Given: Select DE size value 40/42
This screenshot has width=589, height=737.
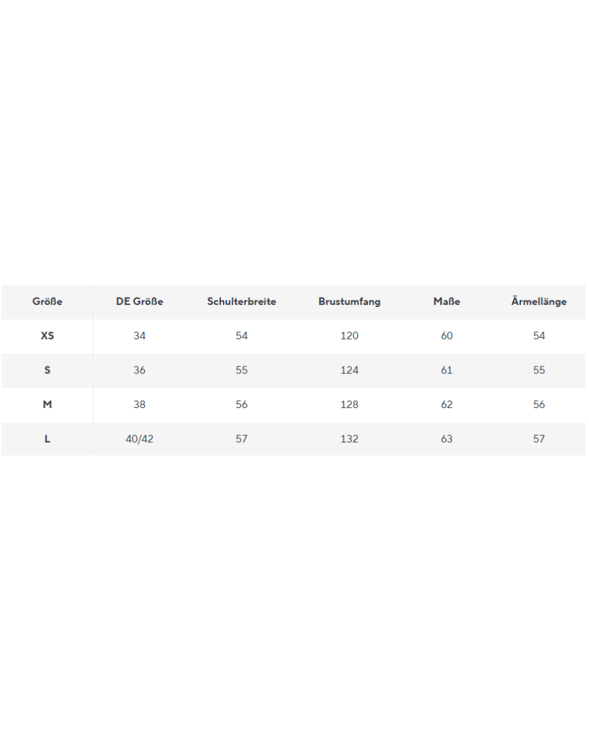Looking at the screenshot, I should point(140,439).
